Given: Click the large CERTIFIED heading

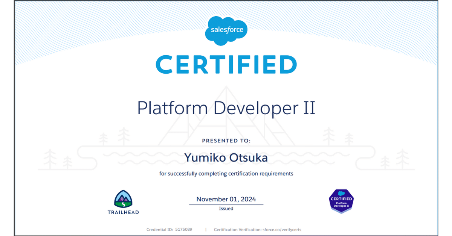Looking at the screenshot, I should (226, 64).
